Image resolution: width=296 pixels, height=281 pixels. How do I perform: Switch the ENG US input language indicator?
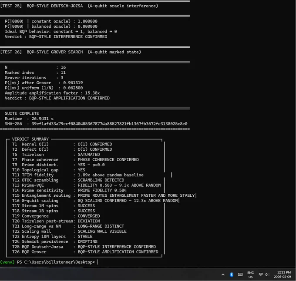[250, 275]
